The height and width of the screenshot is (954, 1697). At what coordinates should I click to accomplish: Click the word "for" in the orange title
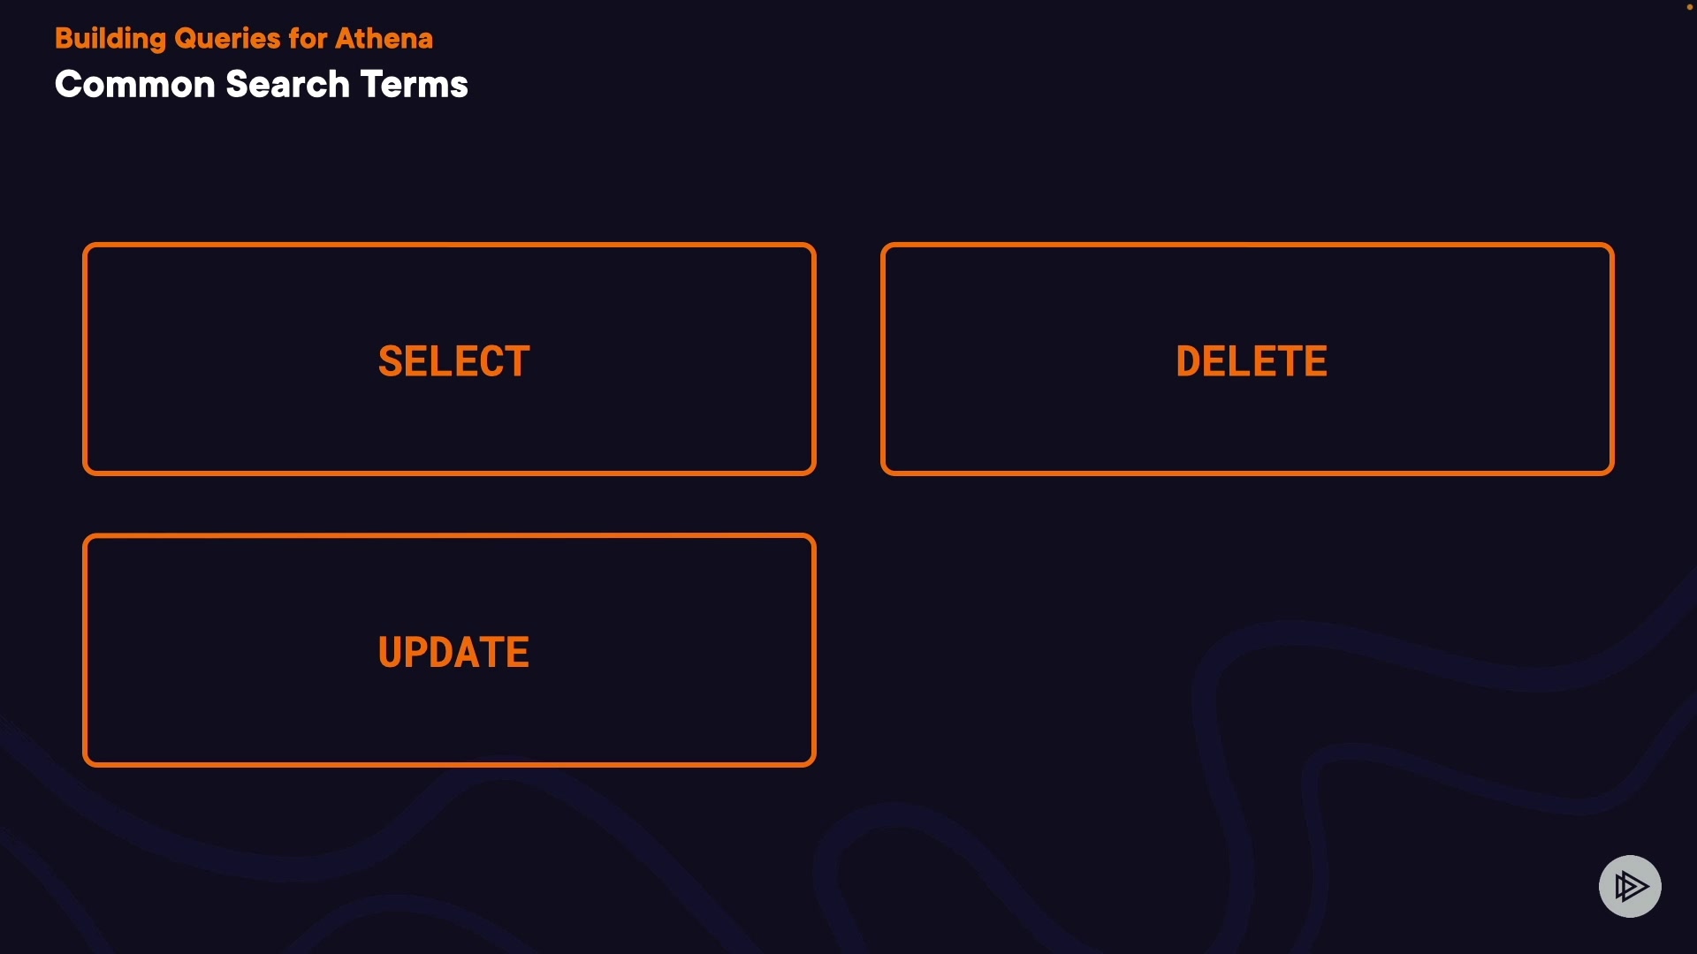308,39
